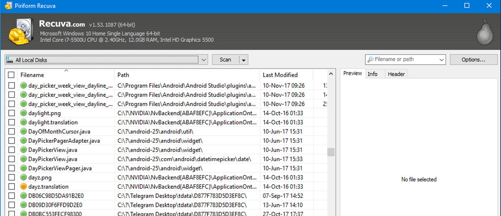The height and width of the screenshot is (216, 501).
Task: Click the 10-Jun-17 15:33 modified date
Action: [x=283, y=159]
